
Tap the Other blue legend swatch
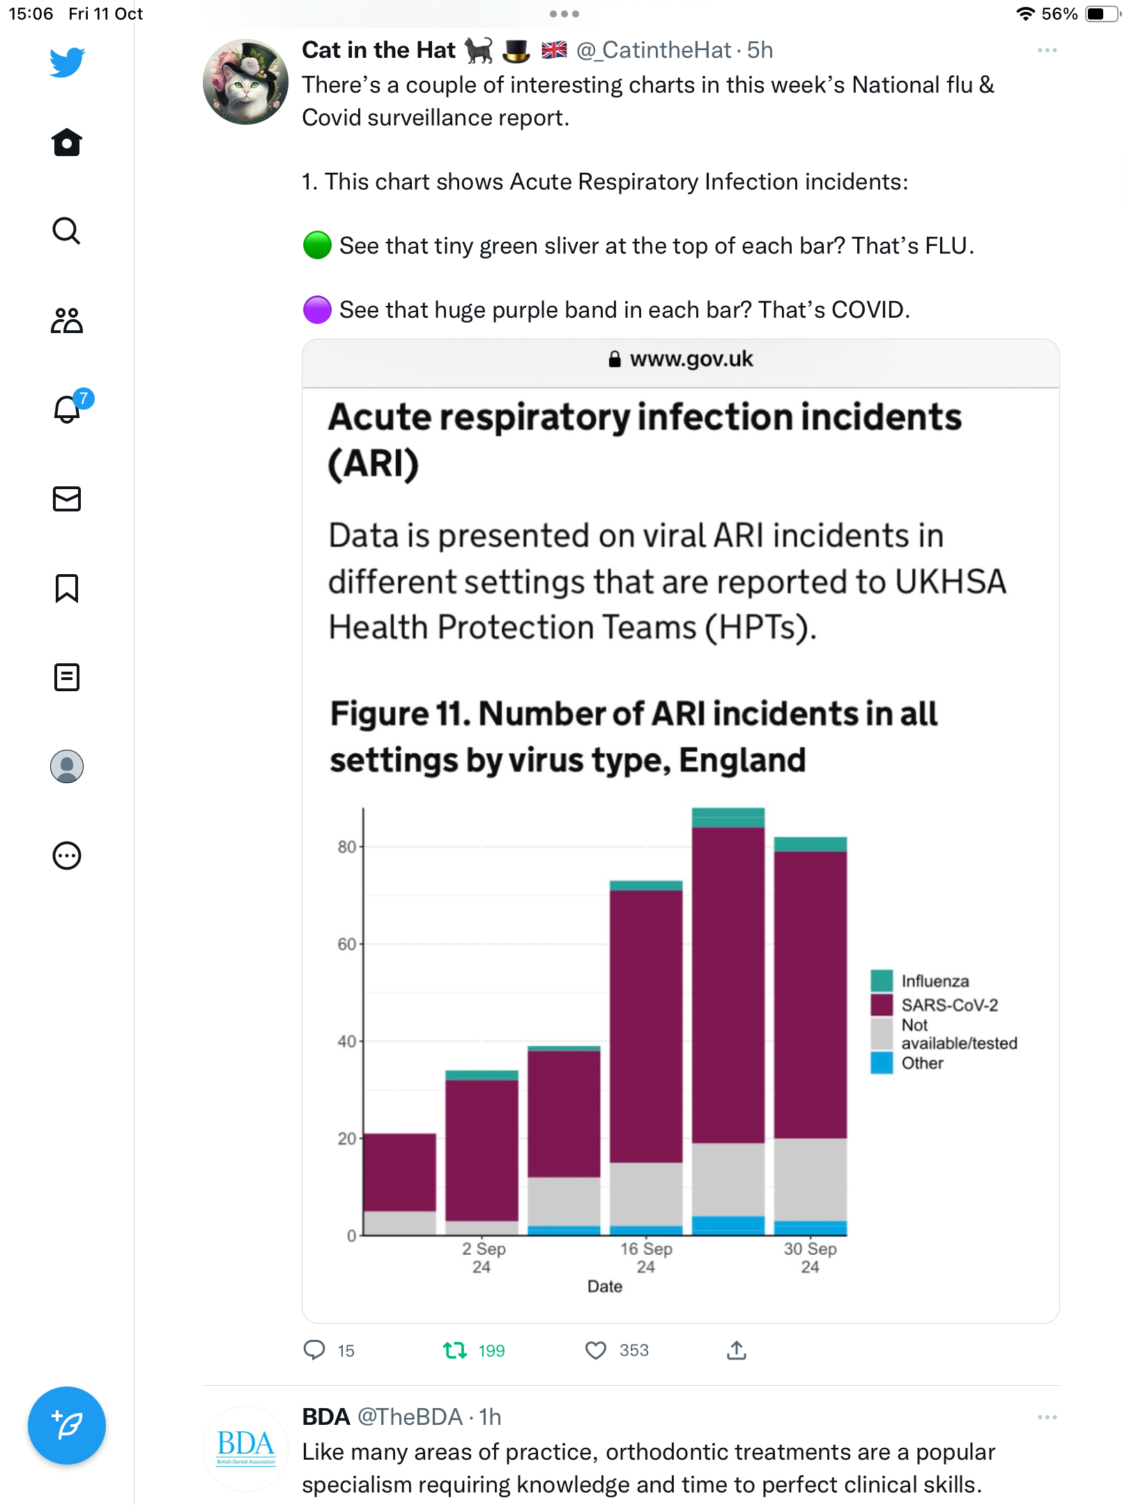pos(882,1063)
